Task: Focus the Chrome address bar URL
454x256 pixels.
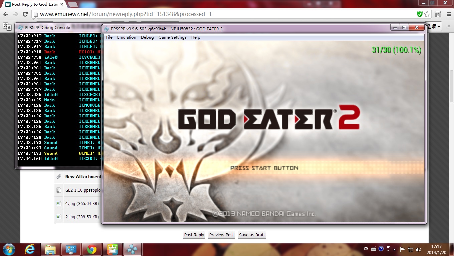Action: [126, 14]
